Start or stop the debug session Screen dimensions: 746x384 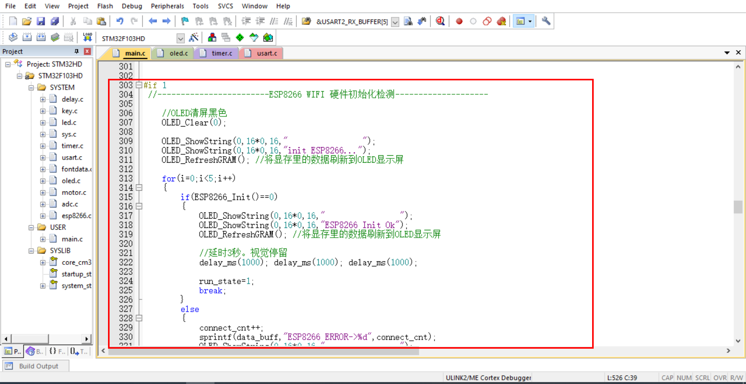[x=440, y=21]
